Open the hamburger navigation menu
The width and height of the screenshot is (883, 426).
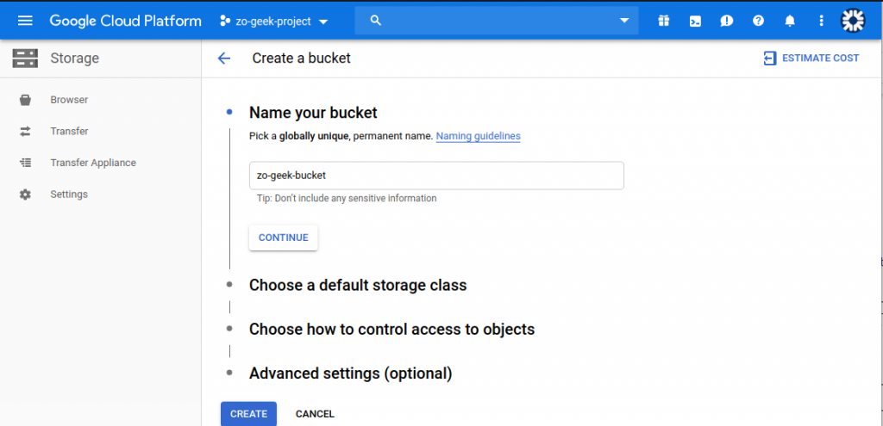pyautogui.click(x=25, y=21)
